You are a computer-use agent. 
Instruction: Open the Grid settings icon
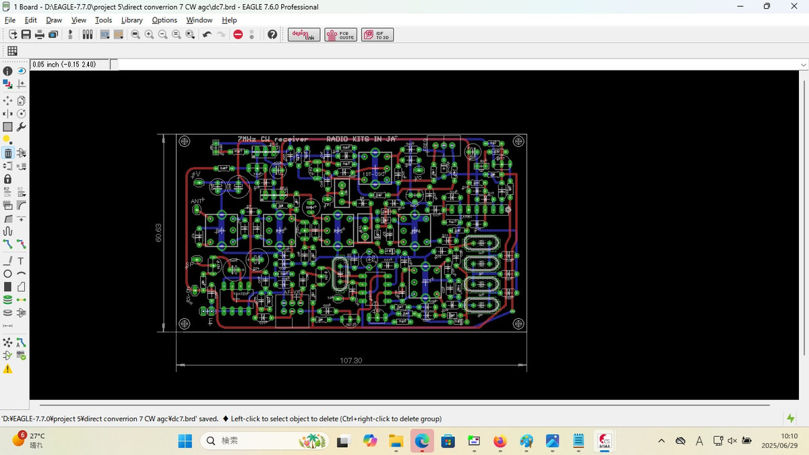tap(12, 51)
